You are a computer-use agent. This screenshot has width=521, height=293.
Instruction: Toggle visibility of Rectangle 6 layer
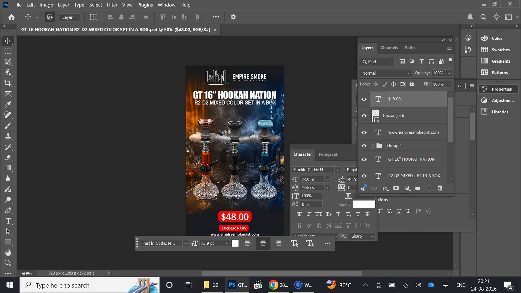click(364, 116)
